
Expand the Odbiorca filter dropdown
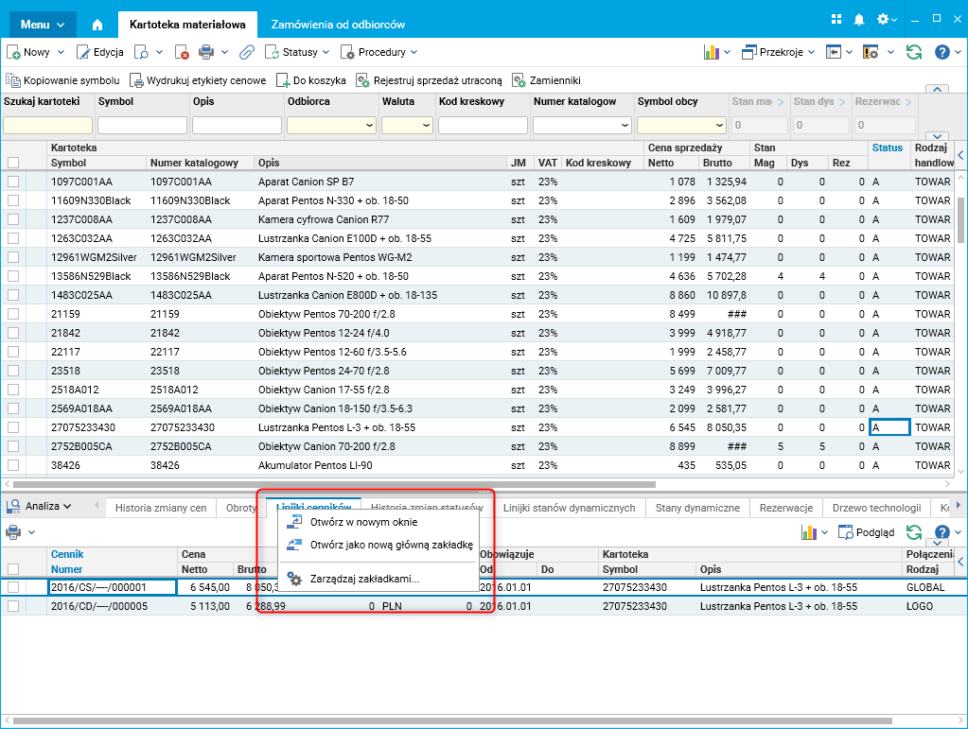point(368,125)
